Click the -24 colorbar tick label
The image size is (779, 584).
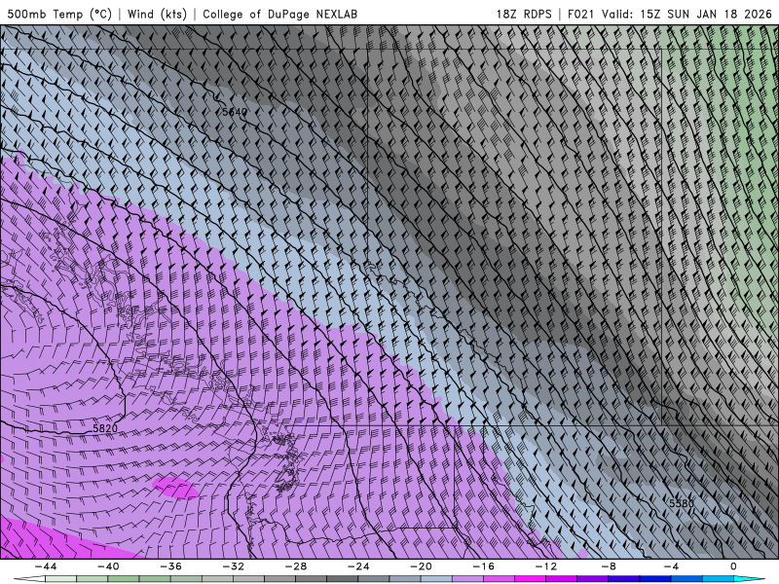click(358, 566)
